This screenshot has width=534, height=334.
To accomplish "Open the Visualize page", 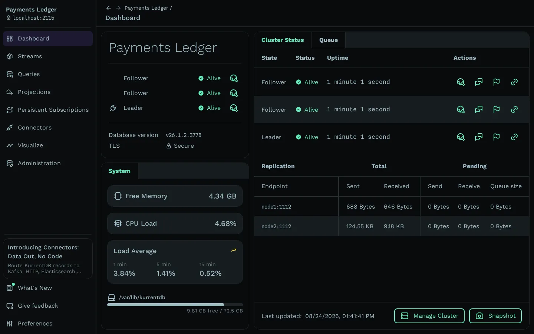I will pyautogui.click(x=48, y=145).
